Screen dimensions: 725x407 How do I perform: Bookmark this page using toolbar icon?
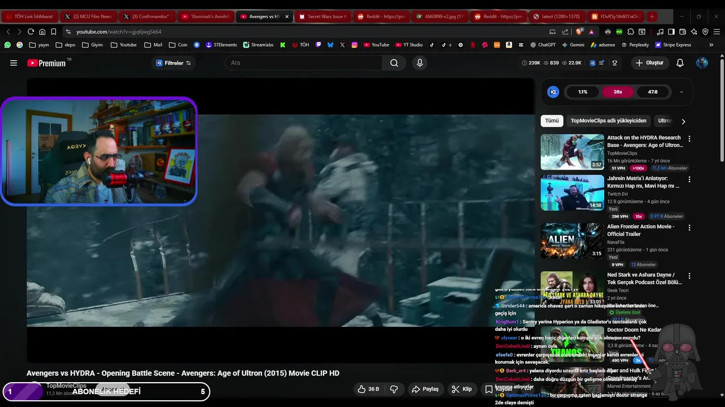coord(53,32)
